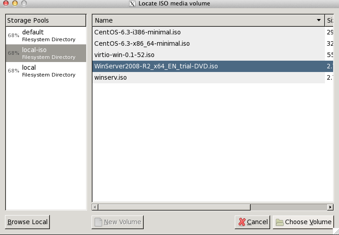Click the Storage Pools column header
Image resolution: width=339 pixels, height=235 pixels.
[46, 20]
